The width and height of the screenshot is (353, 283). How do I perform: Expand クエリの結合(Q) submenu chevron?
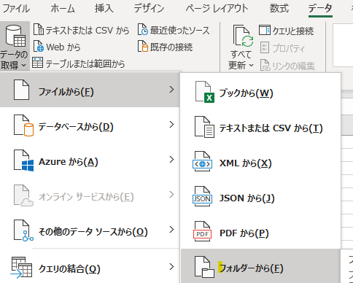(x=172, y=267)
